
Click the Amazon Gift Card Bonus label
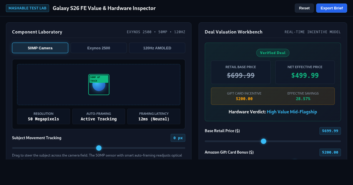pyautogui.click(x=229, y=152)
